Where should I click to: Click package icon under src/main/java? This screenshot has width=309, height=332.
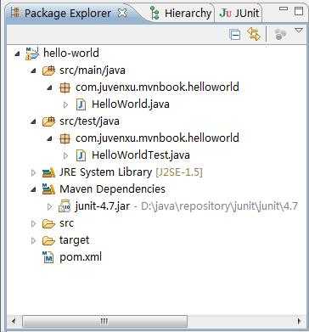pos(65,87)
